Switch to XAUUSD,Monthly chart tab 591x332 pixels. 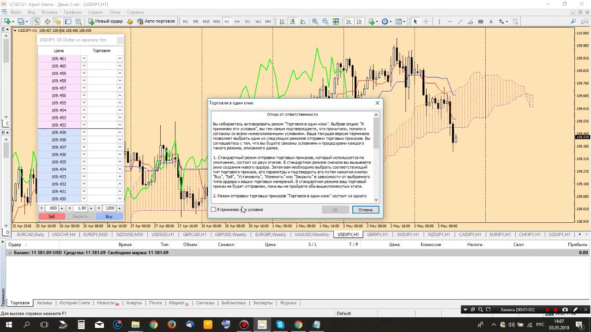point(313,235)
